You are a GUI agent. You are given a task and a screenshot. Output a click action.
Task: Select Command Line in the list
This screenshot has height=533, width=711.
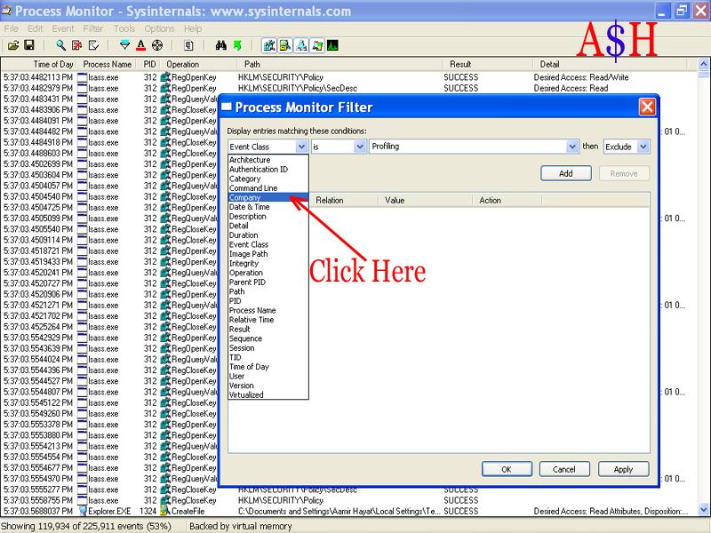[x=268, y=187]
